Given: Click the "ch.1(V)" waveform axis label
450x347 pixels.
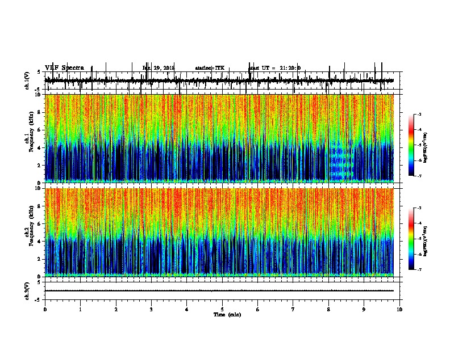Looking at the screenshot, I should tap(27, 81).
